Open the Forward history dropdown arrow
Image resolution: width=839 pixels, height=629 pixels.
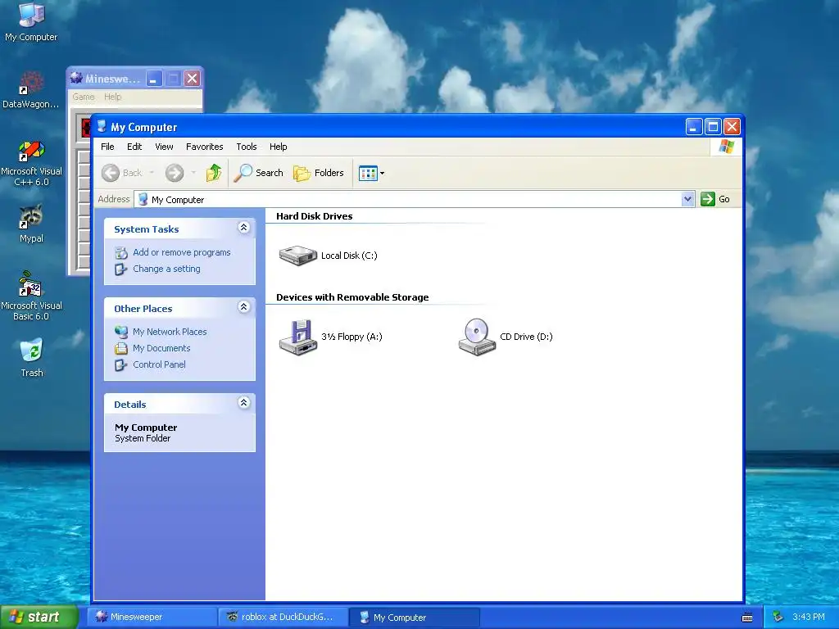click(193, 173)
